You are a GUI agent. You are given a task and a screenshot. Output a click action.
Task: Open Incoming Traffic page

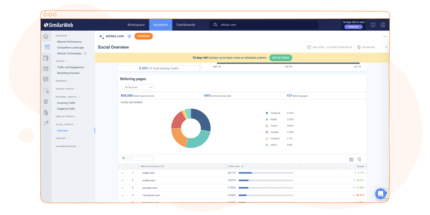(66, 103)
